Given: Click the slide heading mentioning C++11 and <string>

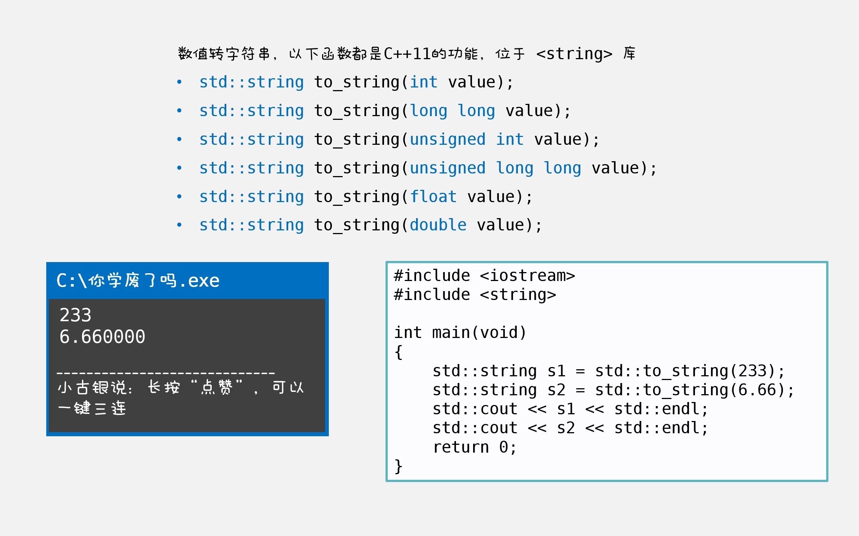Looking at the screenshot, I should point(406,54).
